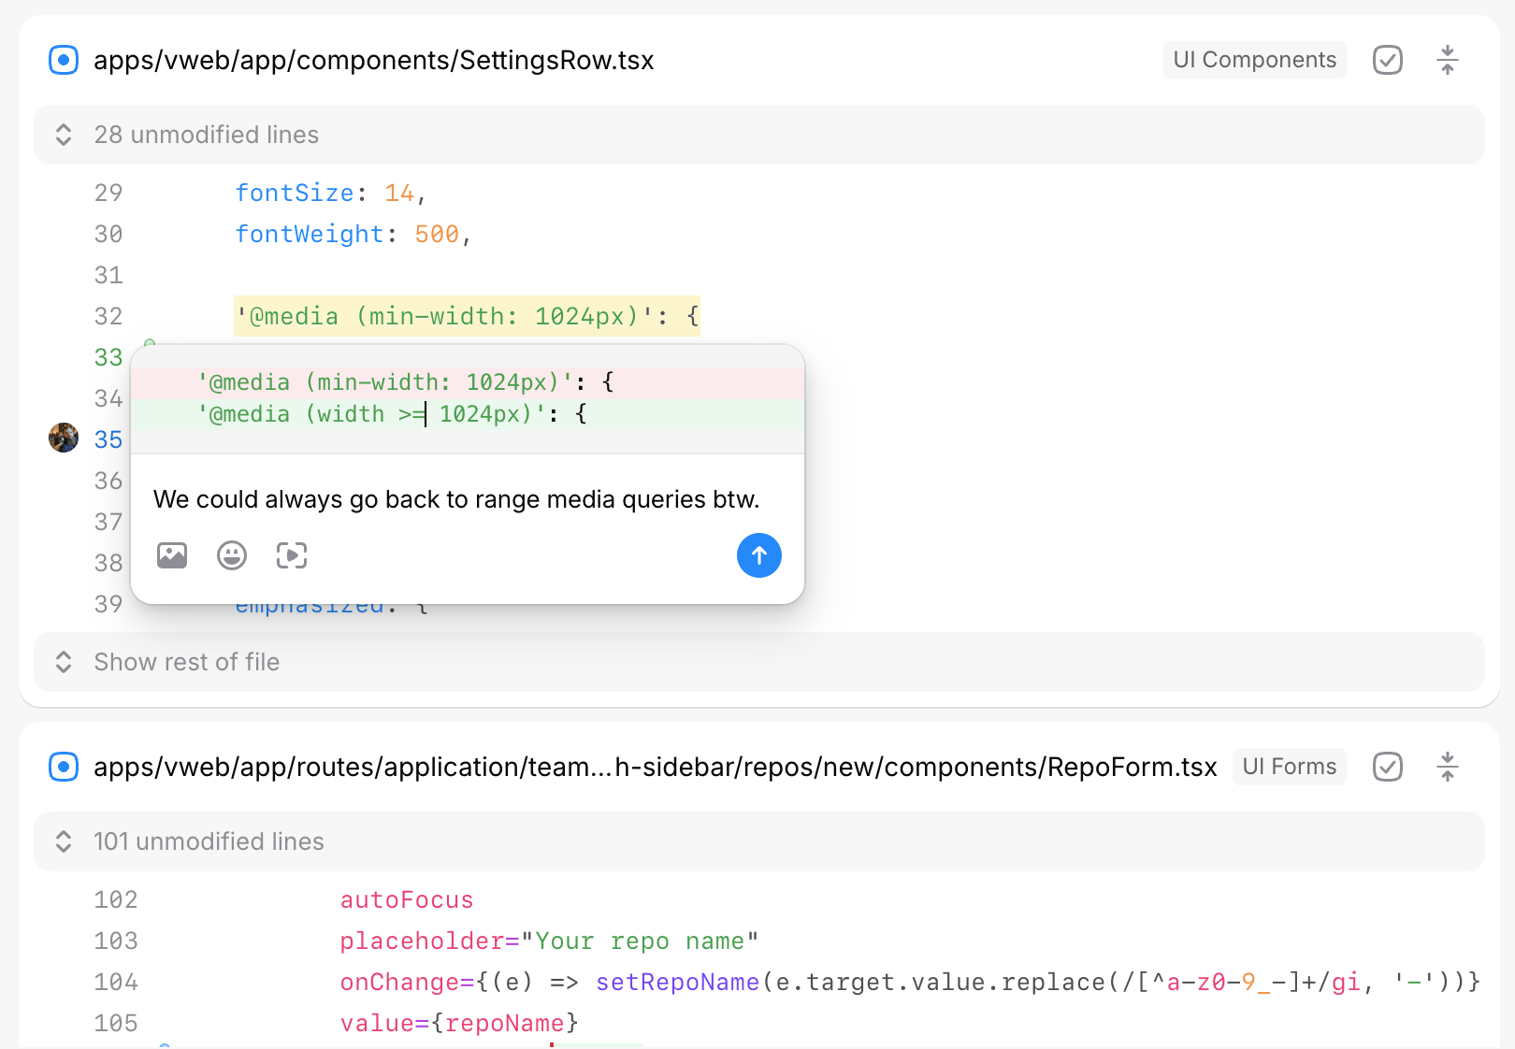Screen dimensions: 1515x1049
Task: Click the UI Components tag
Action: pyautogui.click(x=1254, y=60)
